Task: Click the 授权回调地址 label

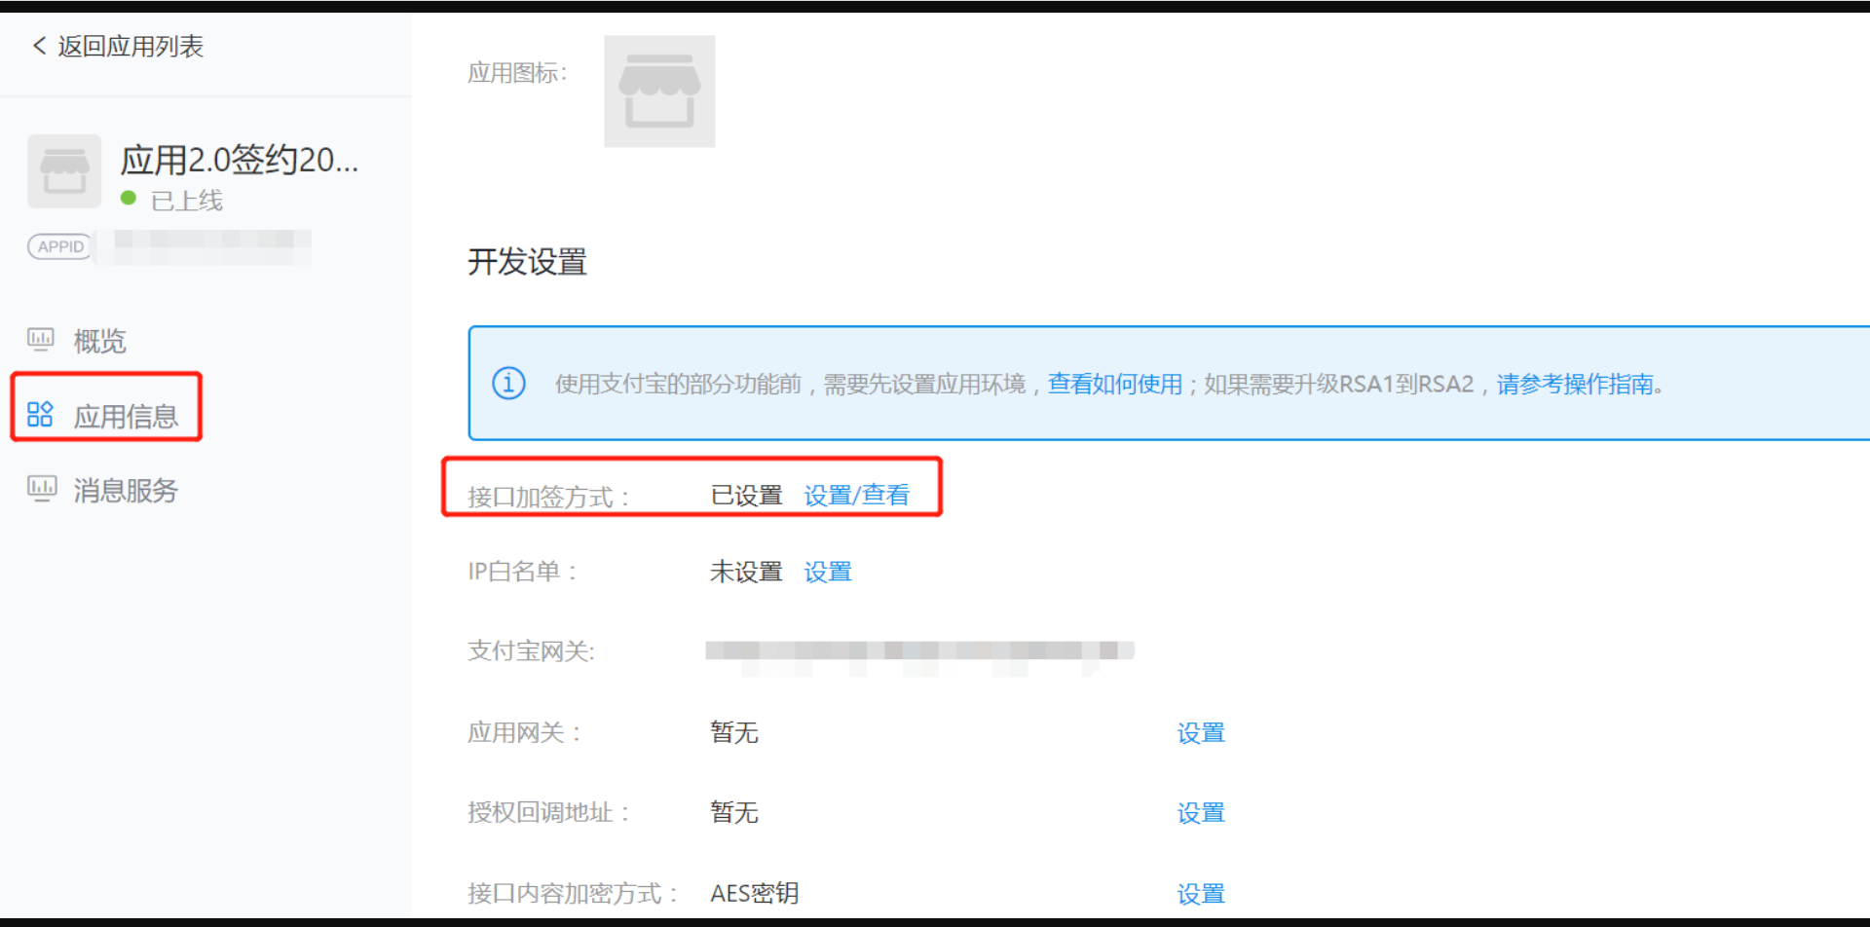Action: click(x=548, y=812)
